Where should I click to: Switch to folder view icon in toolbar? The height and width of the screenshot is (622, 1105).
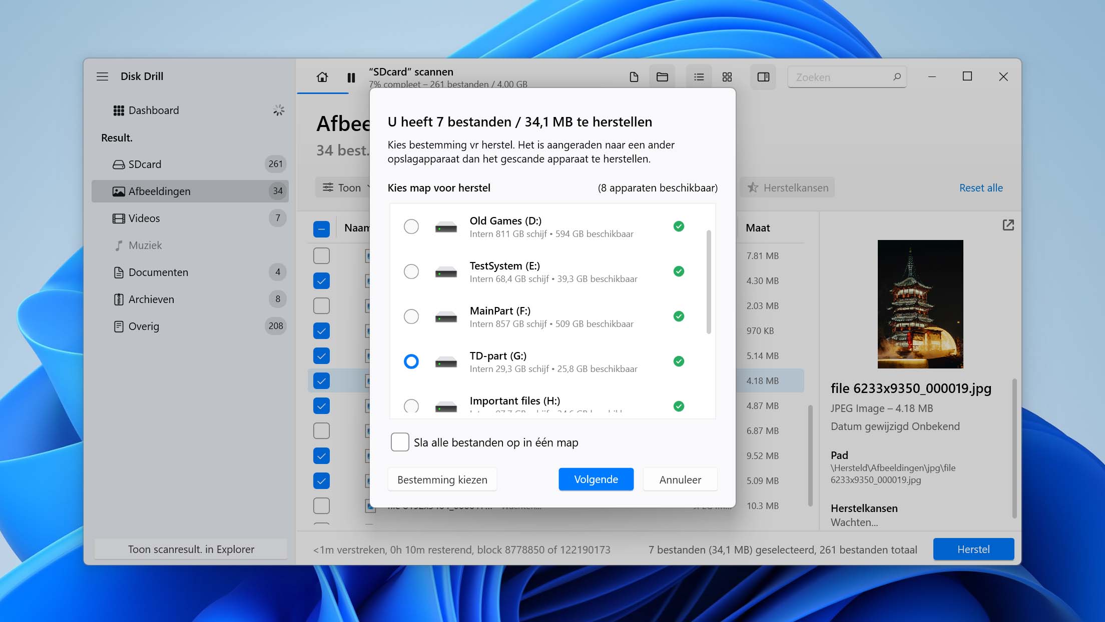point(662,77)
